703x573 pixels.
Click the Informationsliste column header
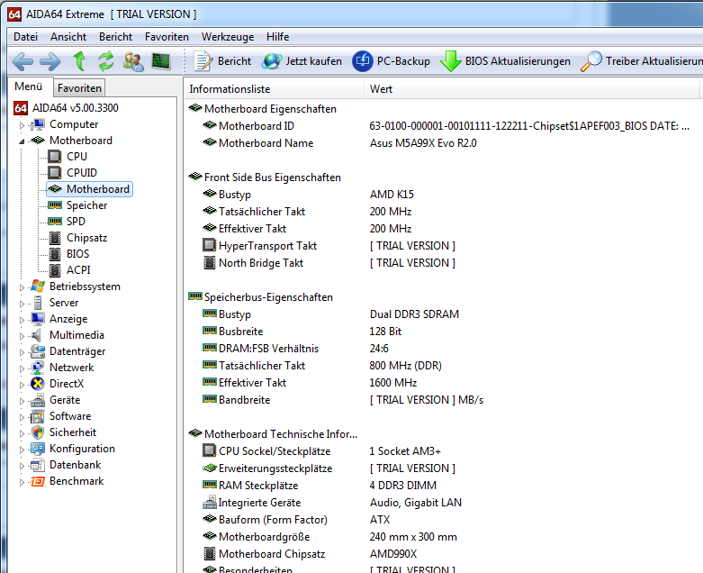pyautogui.click(x=274, y=89)
